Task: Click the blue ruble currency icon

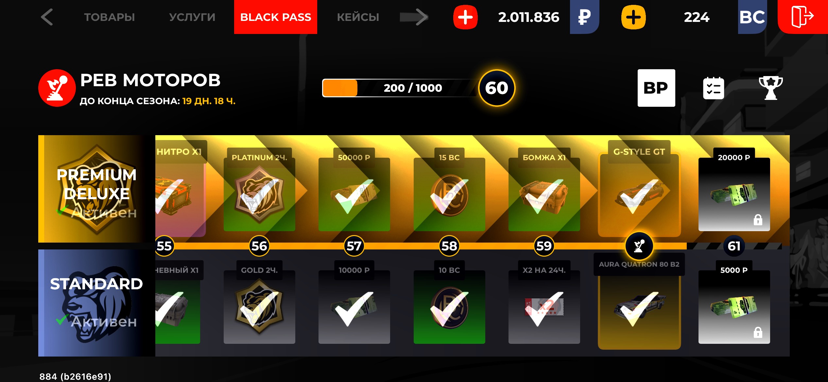Action: coord(584,17)
